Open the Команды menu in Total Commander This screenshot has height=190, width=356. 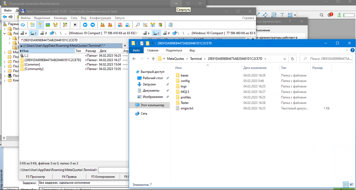(x=60, y=18)
